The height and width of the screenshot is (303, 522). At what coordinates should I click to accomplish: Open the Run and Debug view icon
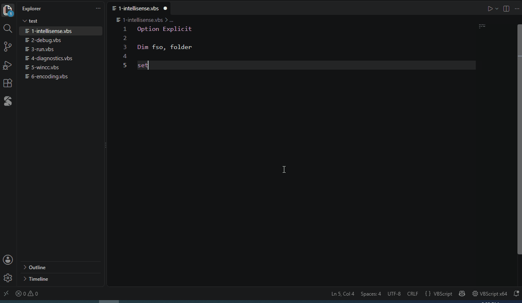pyautogui.click(x=8, y=65)
